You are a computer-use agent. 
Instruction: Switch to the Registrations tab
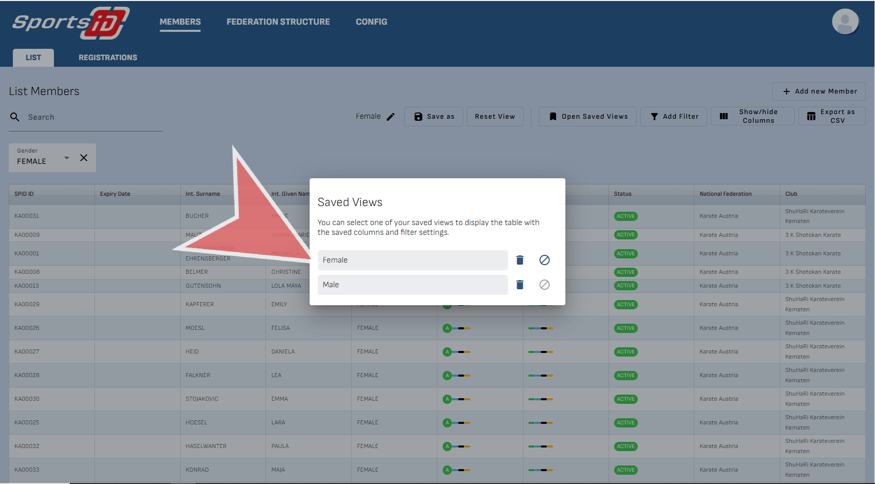click(108, 58)
